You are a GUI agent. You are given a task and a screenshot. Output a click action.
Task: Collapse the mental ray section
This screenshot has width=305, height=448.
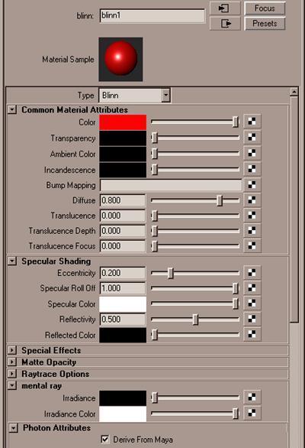click(x=12, y=386)
